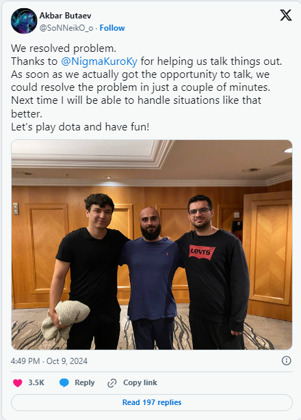
Task: Click the reply speech bubble icon
Action: coord(64,382)
